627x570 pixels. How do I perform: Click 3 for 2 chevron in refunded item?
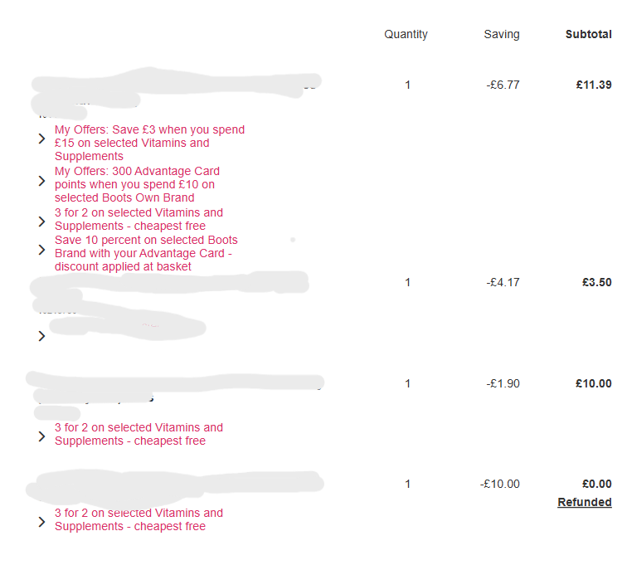click(41, 522)
